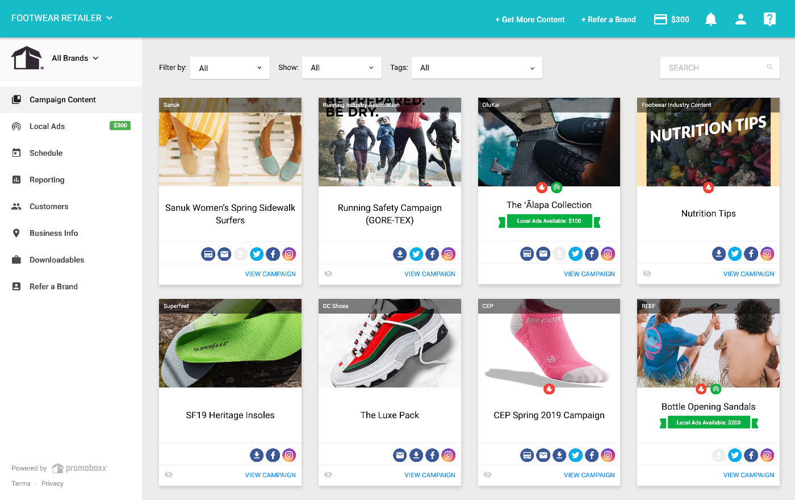Expand the Footwear Retailer account dropdown

point(62,18)
